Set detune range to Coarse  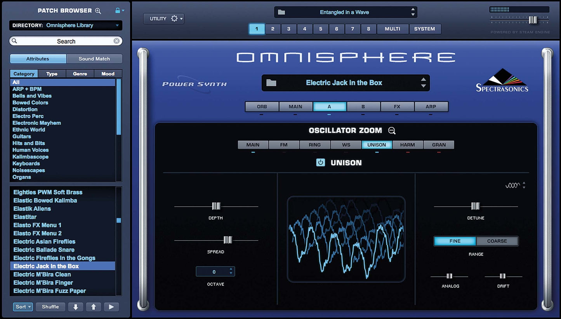click(x=497, y=241)
